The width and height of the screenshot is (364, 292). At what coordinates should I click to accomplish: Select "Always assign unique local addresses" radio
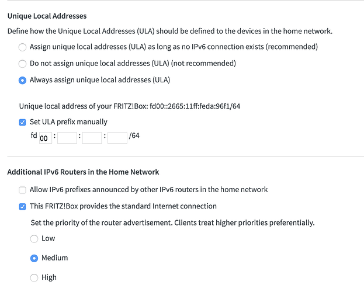[x=23, y=81]
